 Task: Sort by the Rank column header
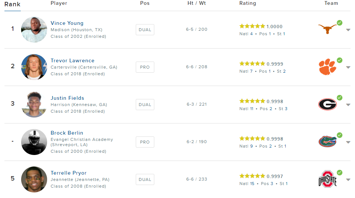[13, 4]
